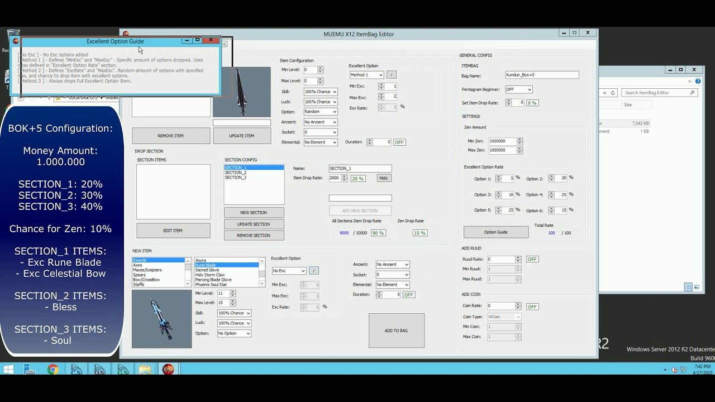The image size is (715, 402).
Task: Open File Explorer from the taskbar
Action: point(145,369)
